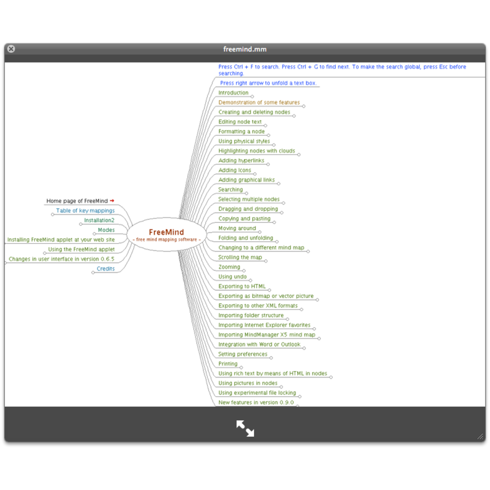Select the Printing node
The height and width of the screenshot is (490, 490).
pyautogui.click(x=228, y=364)
